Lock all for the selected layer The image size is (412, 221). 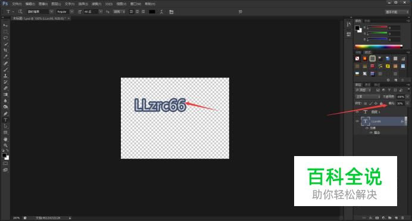coord(381,104)
